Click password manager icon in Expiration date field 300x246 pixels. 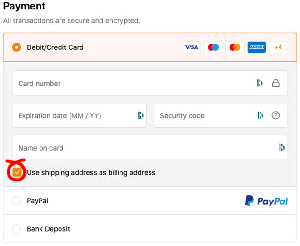140,115
